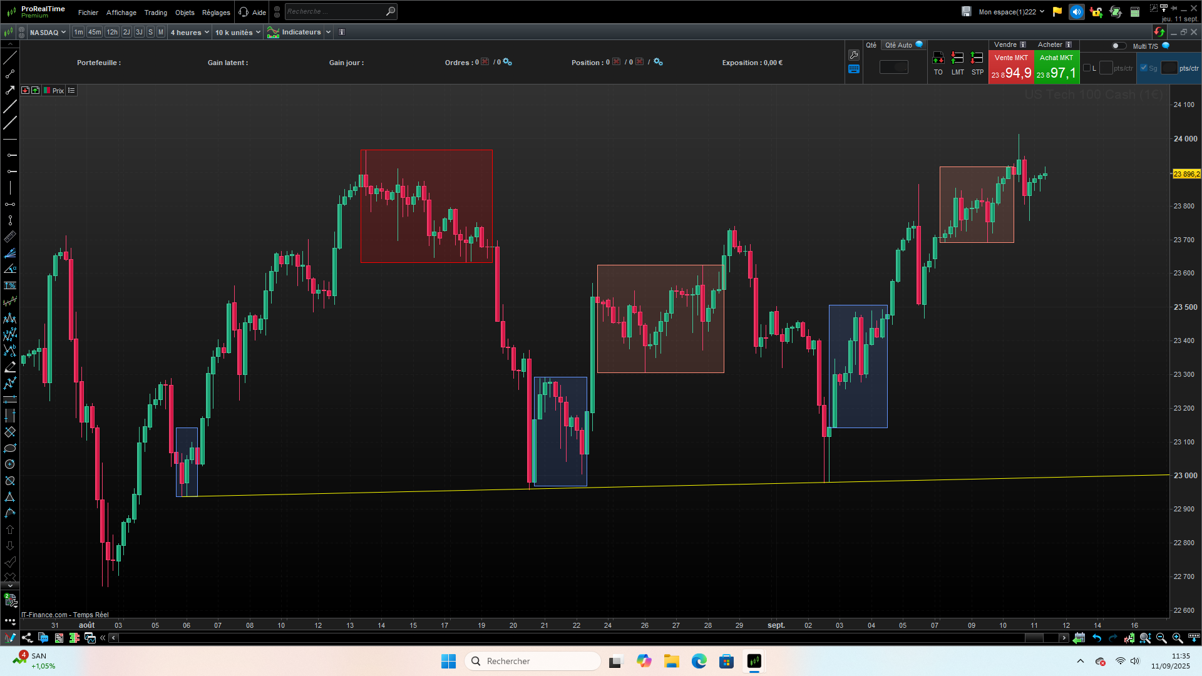Viewport: 1202px width, 676px height.
Task: Click the undo arrow in bottom toolbar
Action: point(1097,638)
